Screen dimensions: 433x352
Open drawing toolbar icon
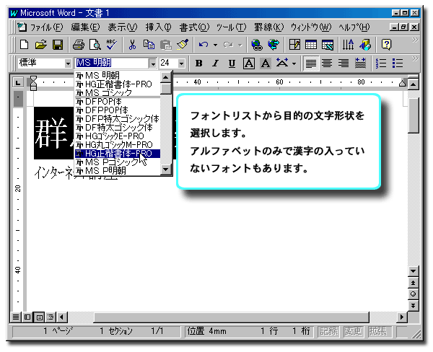pos(365,45)
